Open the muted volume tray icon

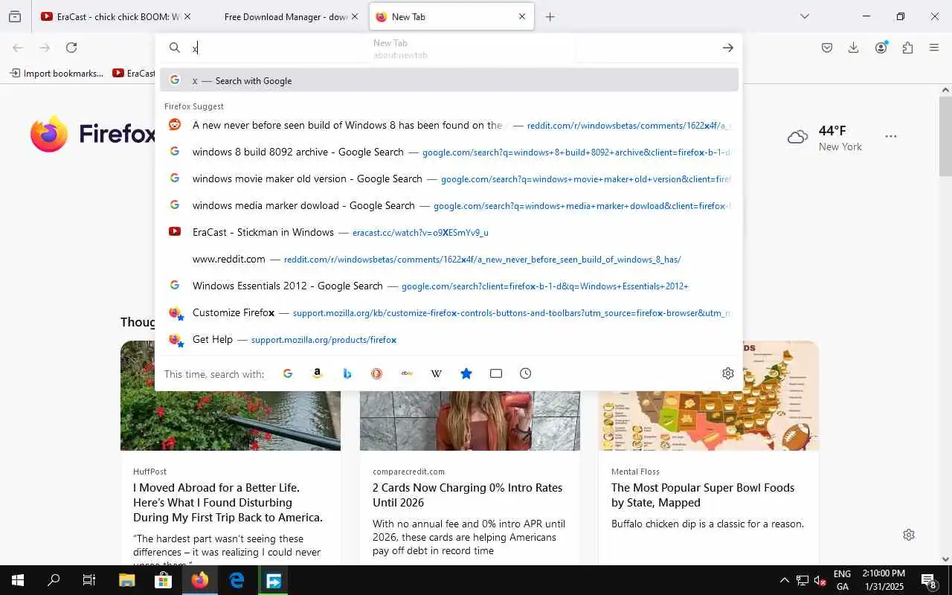coord(820,580)
